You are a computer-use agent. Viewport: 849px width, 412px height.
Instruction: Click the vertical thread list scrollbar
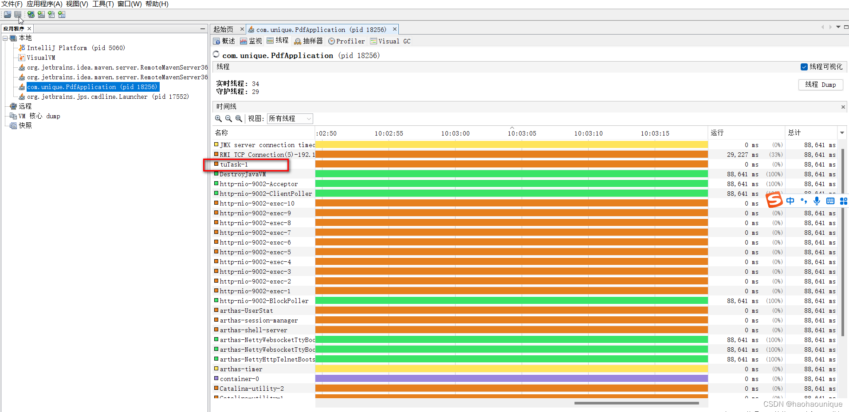click(x=843, y=243)
